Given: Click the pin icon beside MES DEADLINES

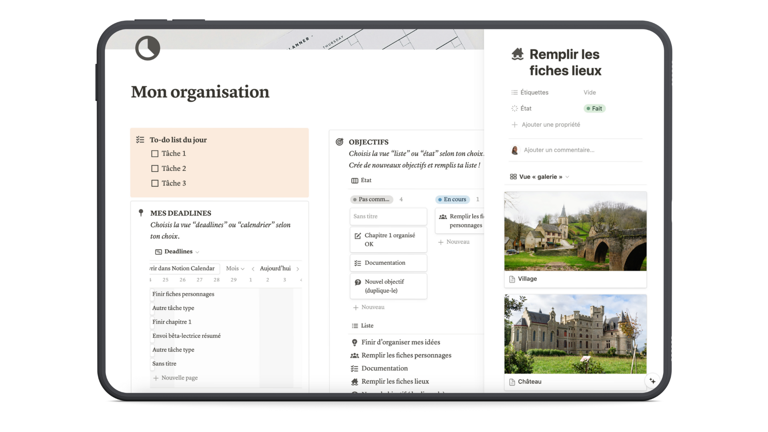Looking at the screenshot, I should (x=141, y=213).
